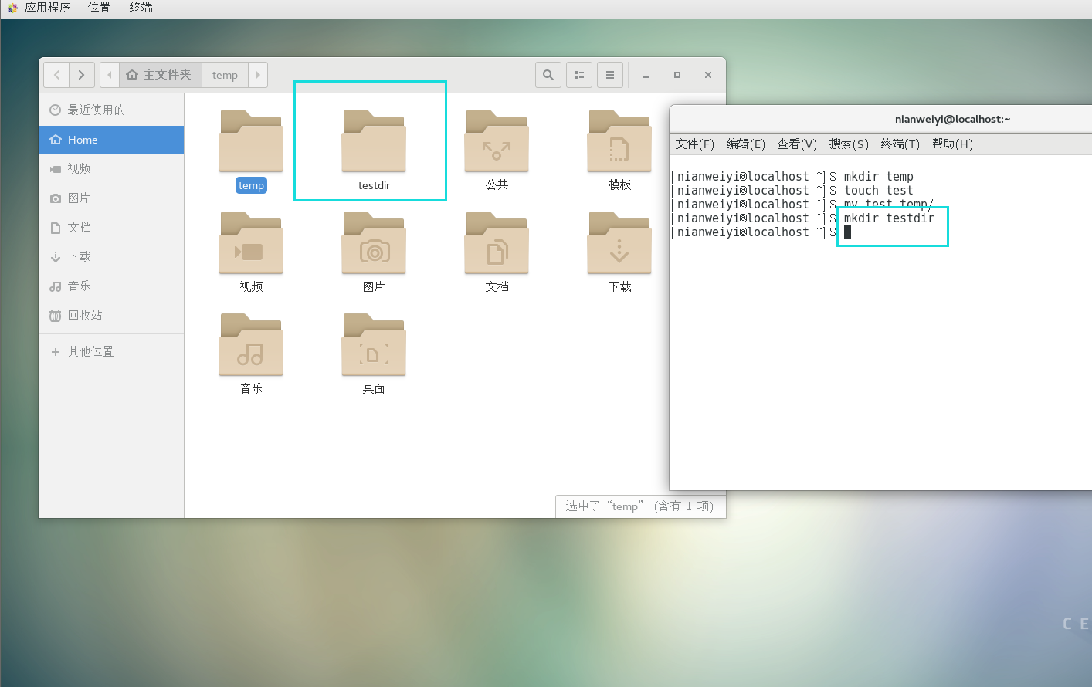Select the 文档 folder in the file grid
Image resolution: width=1092 pixels, height=687 pixels.
coord(497,243)
